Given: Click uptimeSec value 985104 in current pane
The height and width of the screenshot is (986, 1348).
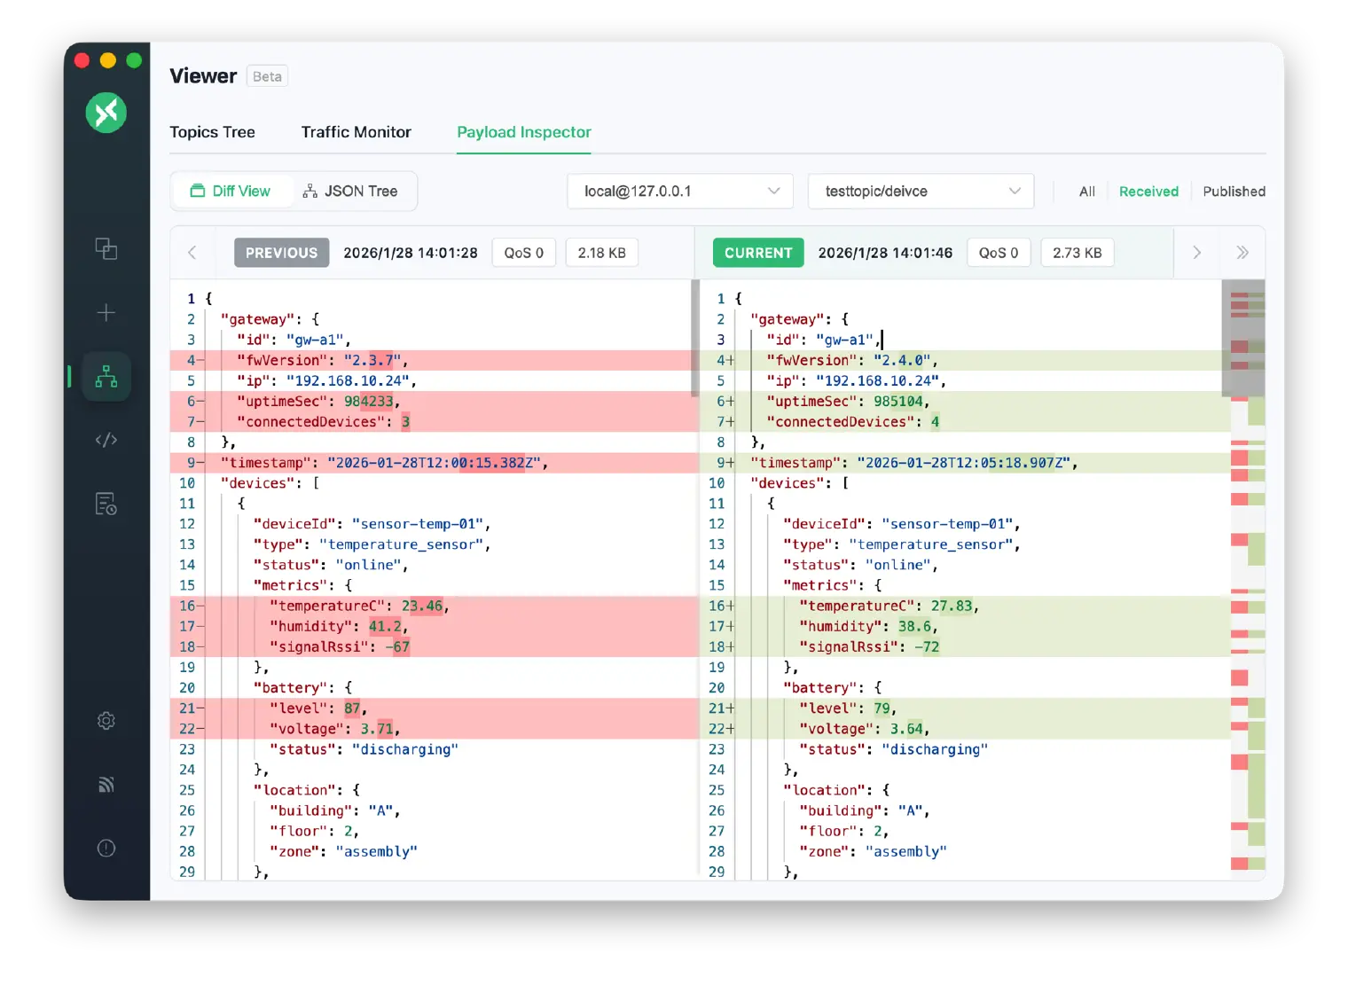Looking at the screenshot, I should (x=897, y=401).
